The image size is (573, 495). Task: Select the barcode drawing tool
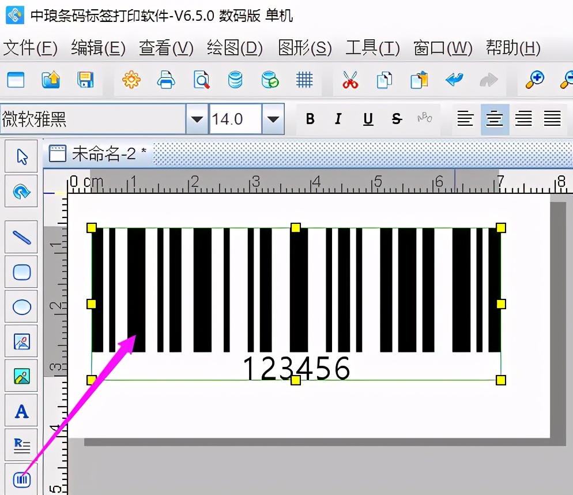tap(21, 479)
